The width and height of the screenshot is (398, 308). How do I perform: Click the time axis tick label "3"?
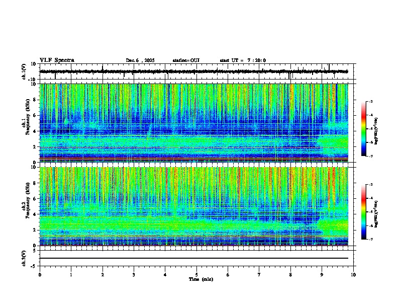coord(134,275)
